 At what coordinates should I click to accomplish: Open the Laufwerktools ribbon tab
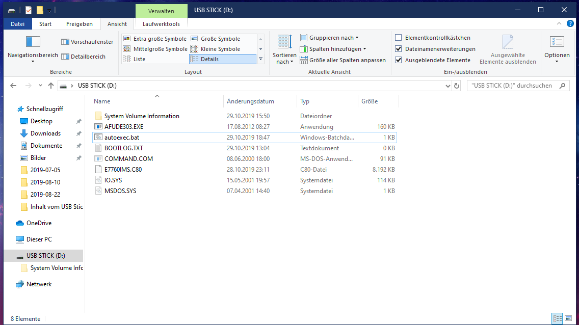pyautogui.click(x=161, y=24)
